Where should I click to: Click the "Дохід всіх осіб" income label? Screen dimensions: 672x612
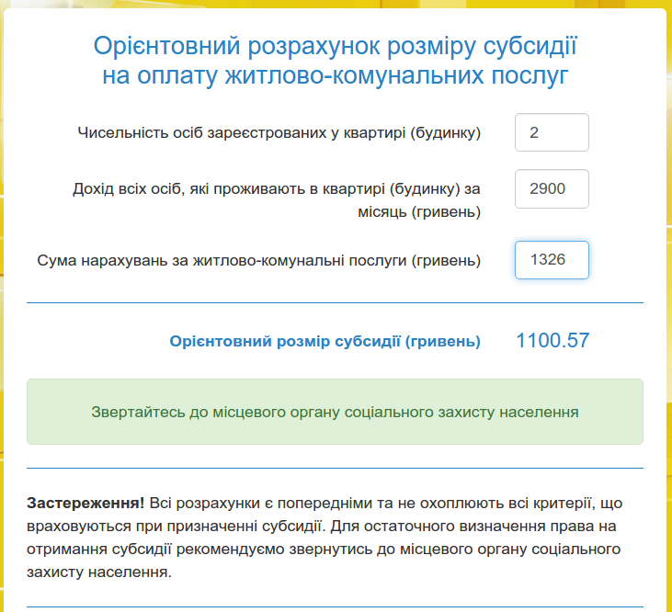[x=276, y=190]
